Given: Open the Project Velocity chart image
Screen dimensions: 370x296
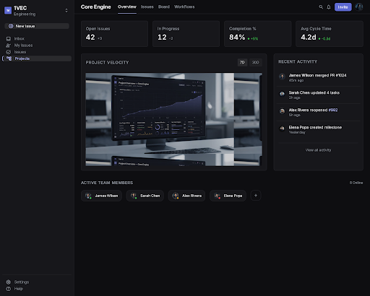Looking at the screenshot, I should tap(173, 119).
